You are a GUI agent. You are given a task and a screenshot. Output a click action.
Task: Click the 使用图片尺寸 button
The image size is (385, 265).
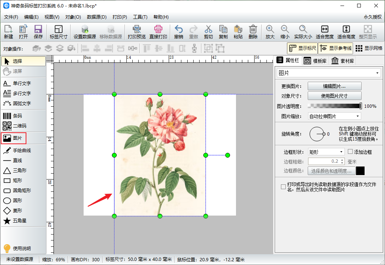click(x=334, y=96)
